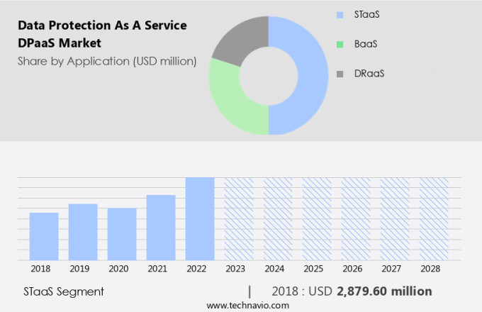The width and height of the screenshot is (482, 312).
Task: Click the hatched forecast bar for 2028
Action: (x=433, y=218)
